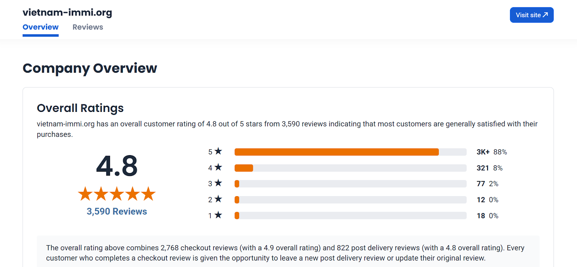This screenshot has height=267, width=577.
Task: Click the star icon beside the 4 rating
Action: (x=218, y=167)
